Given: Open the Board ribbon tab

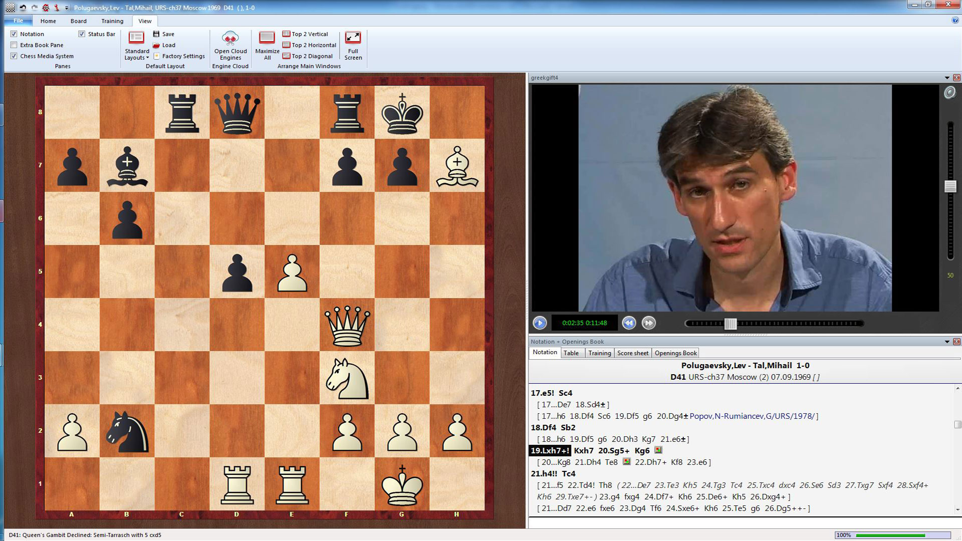Looking at the screenshot, I should tap(78, 21).
